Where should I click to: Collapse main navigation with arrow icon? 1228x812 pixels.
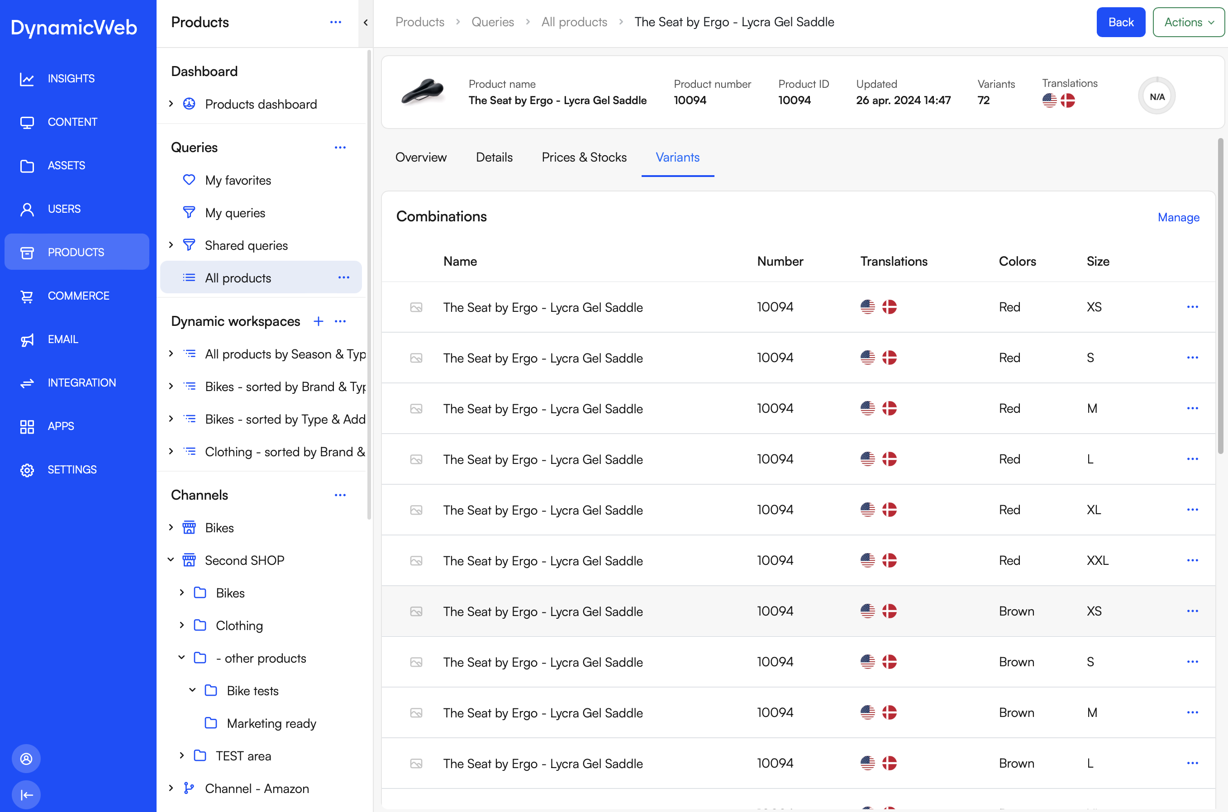tap(26, 794)
